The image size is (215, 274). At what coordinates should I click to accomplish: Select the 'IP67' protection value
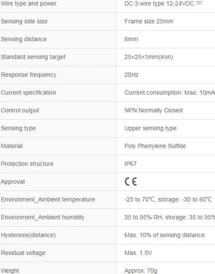[x=130, y=164]
